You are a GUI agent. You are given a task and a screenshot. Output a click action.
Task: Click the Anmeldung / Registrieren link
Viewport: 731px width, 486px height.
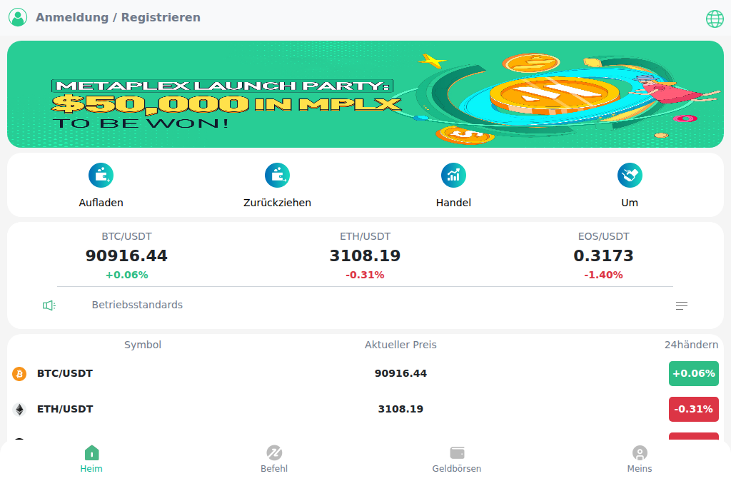(118, 17)
